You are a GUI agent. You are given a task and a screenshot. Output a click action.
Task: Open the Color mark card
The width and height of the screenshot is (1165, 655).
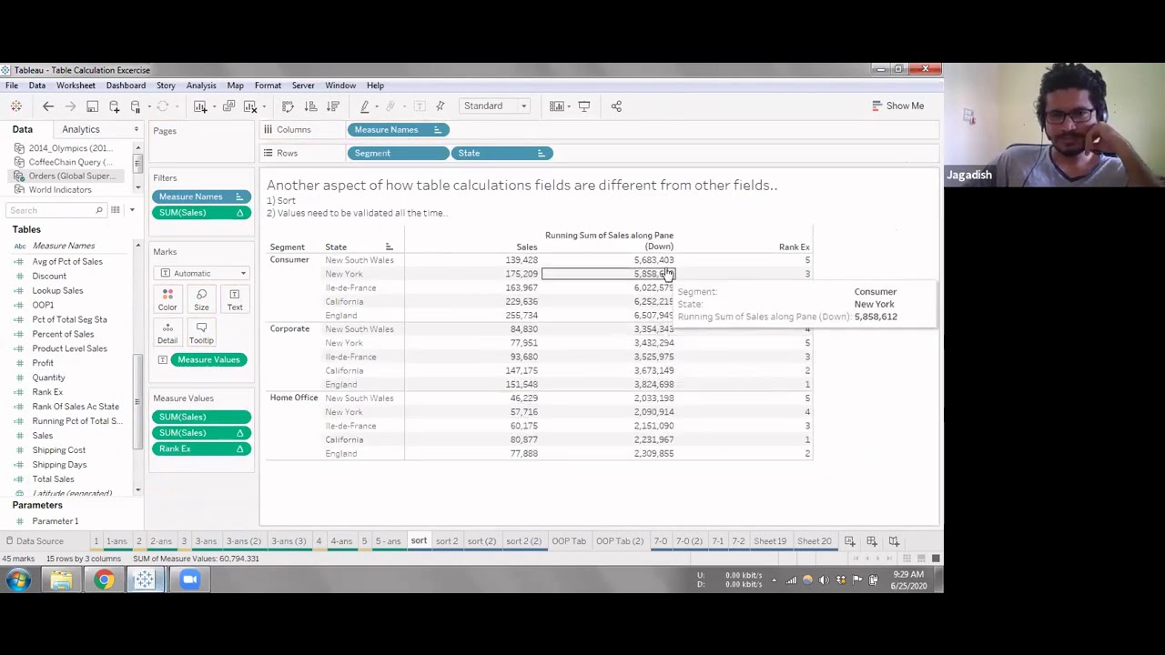(167, 299)
